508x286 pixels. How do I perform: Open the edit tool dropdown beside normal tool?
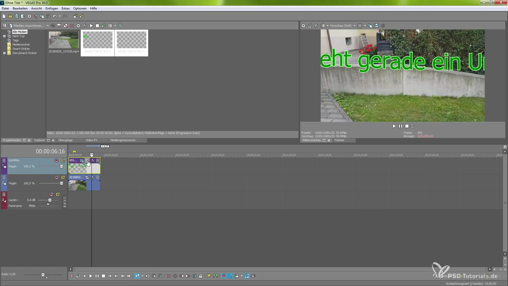142,276
